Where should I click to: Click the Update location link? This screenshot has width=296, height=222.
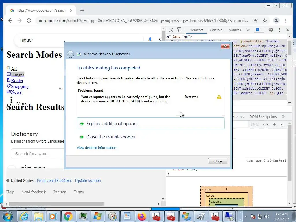tap(88, 180)
